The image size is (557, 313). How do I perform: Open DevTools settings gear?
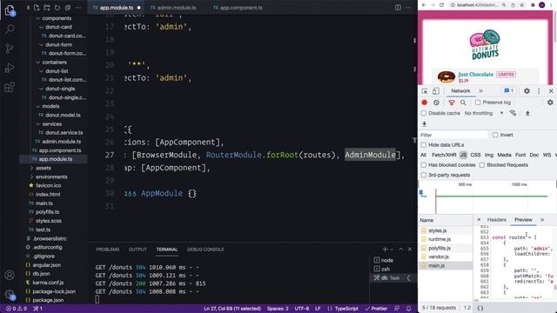click(527, 90)
